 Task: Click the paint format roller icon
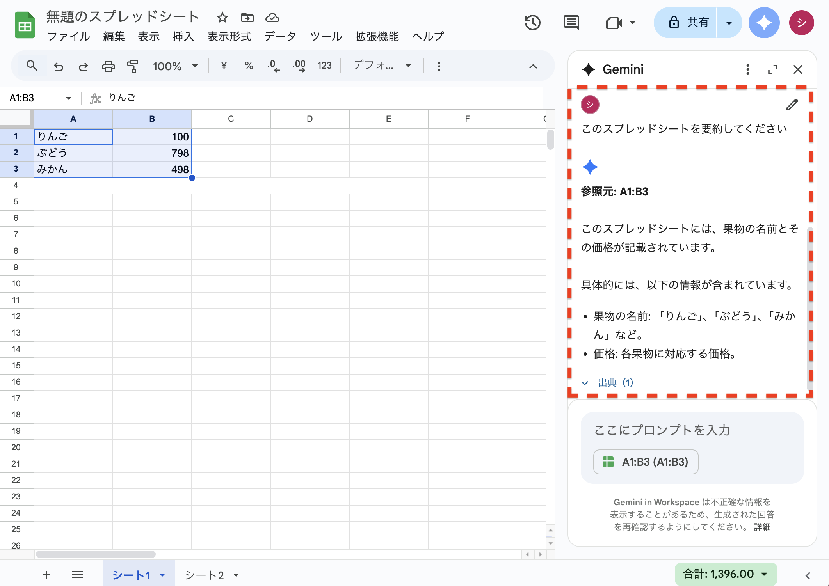pyautogui.click(x=133, y=66)
